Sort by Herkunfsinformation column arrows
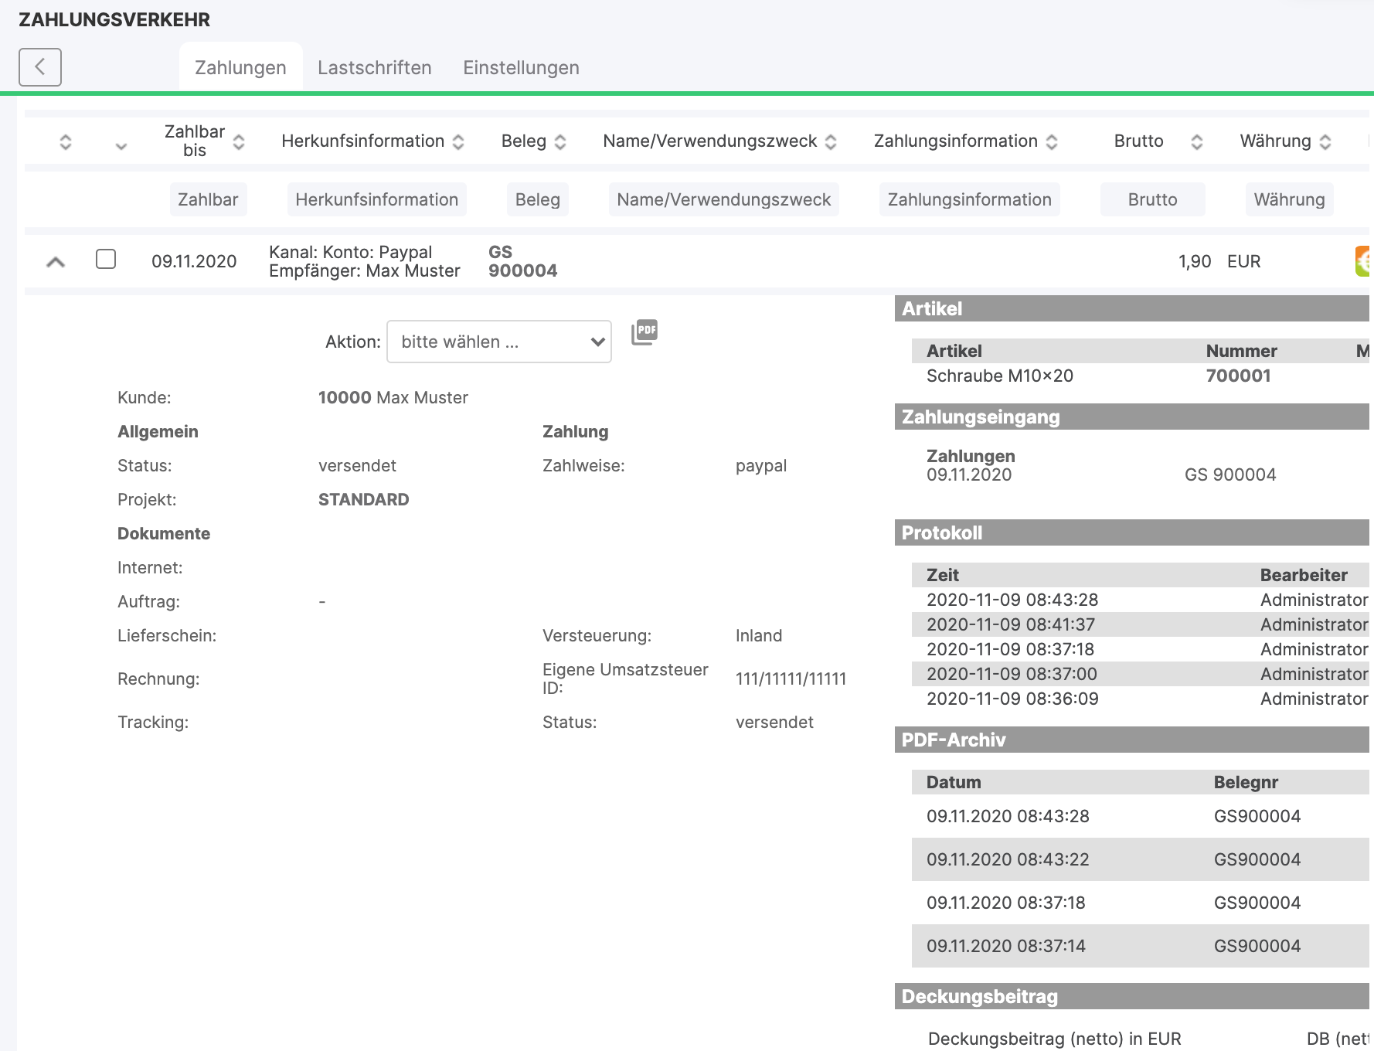The width and height of the screenshot is (1374, 1051). (458, 141)
